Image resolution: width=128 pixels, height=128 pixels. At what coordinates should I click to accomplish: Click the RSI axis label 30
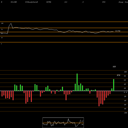point(2,38)
